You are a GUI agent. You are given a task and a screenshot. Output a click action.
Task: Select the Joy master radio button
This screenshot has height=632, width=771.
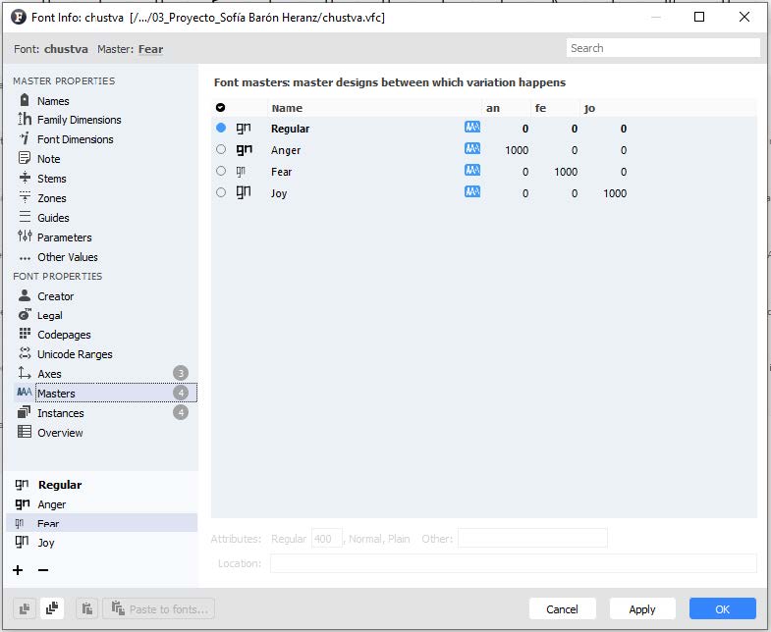pos(221,193)
